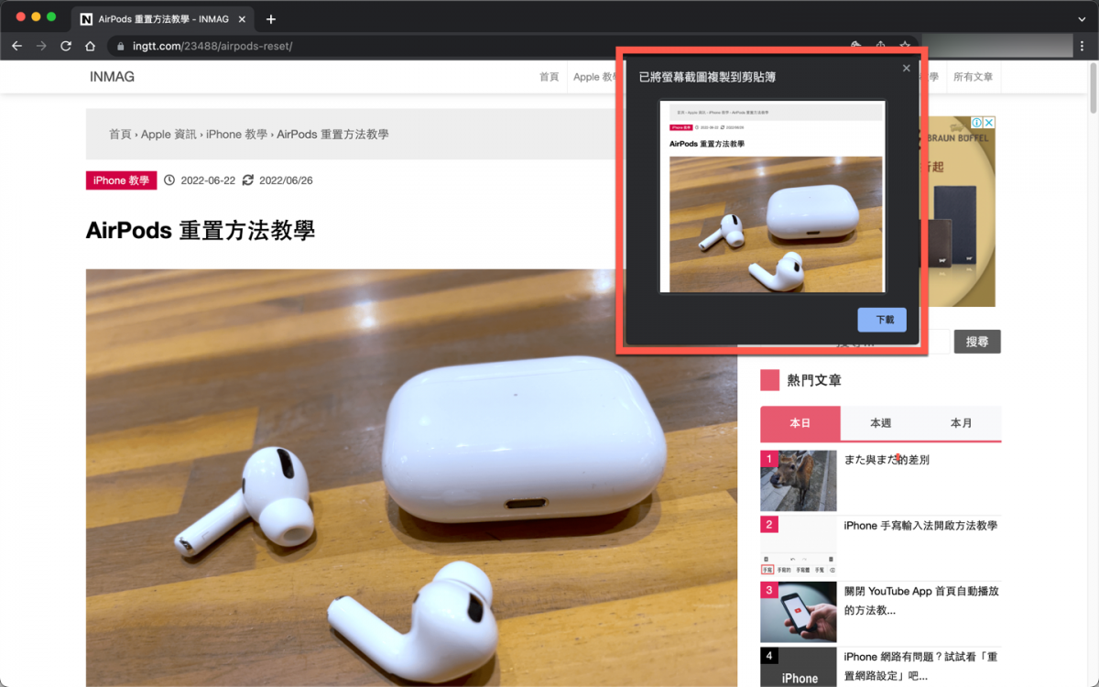Close the screenshot copied popup

(x=907, y=68)
